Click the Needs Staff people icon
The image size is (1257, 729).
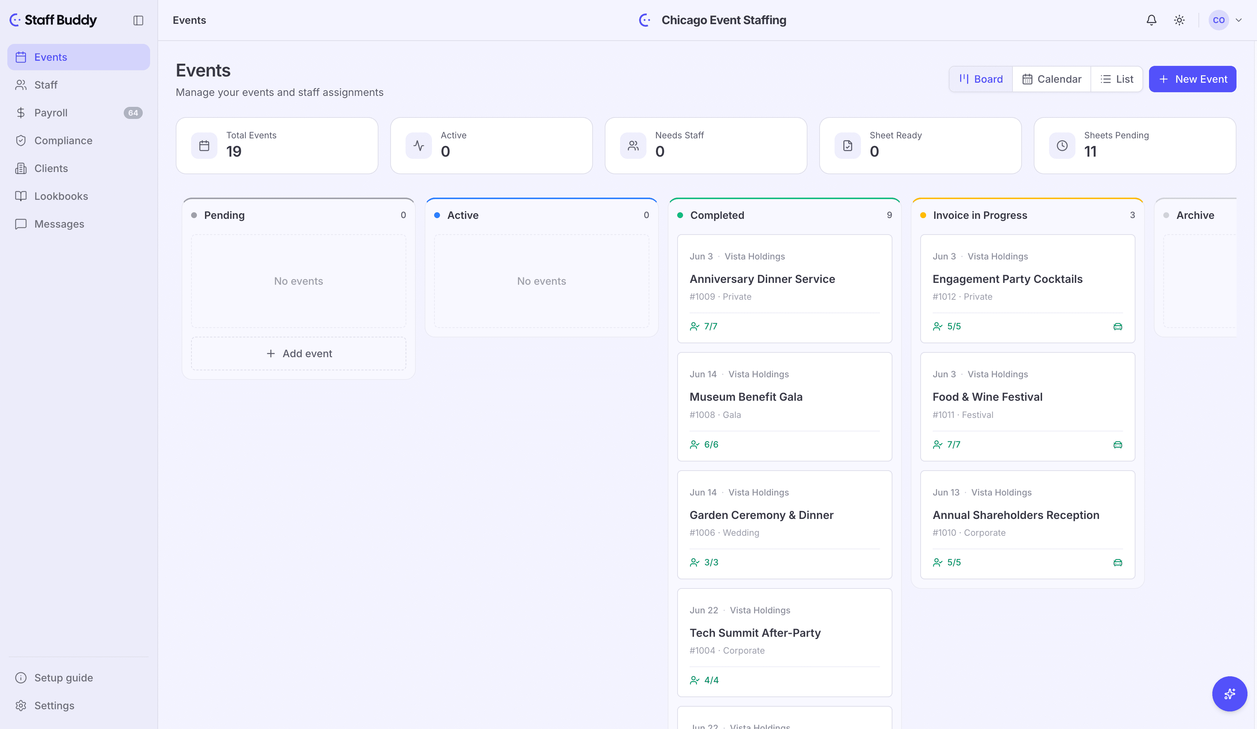633,146
